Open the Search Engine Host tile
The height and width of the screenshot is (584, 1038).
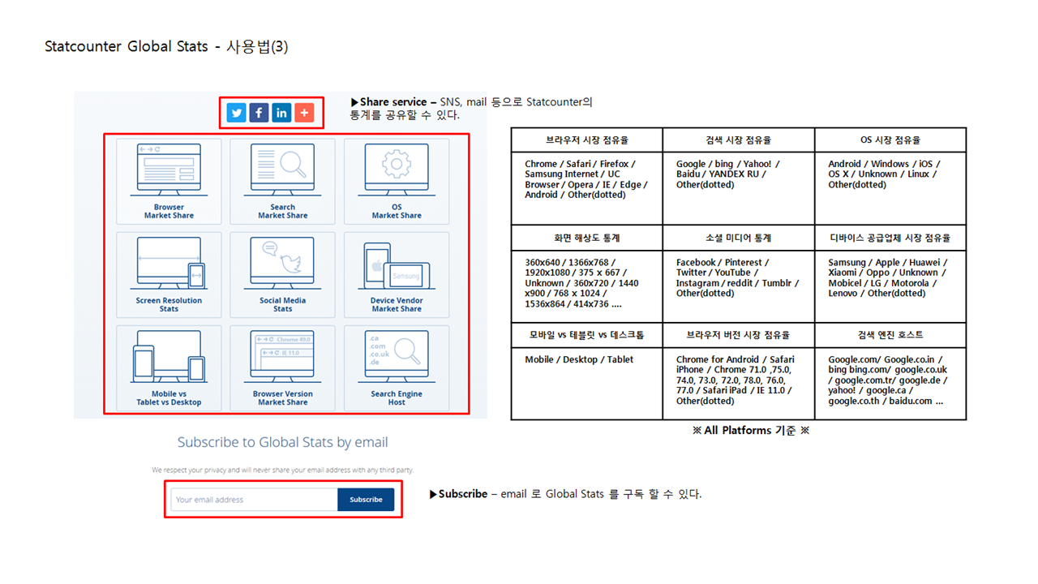click(397, 367)
